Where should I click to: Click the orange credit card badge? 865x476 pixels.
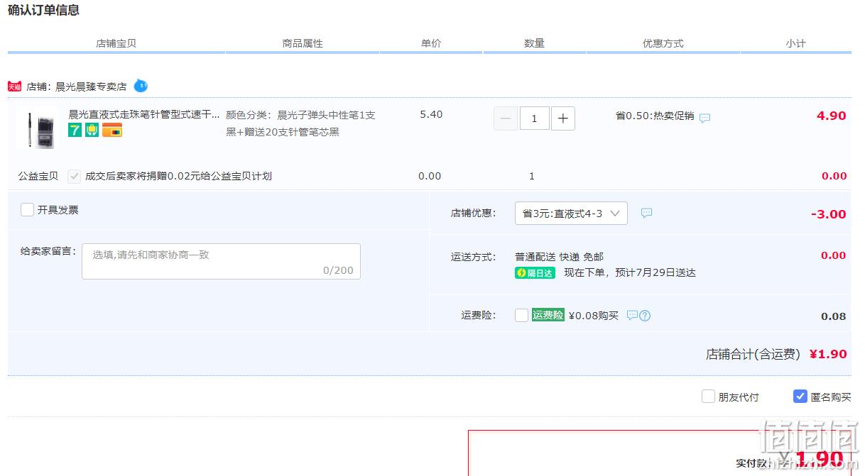(112, 130)
